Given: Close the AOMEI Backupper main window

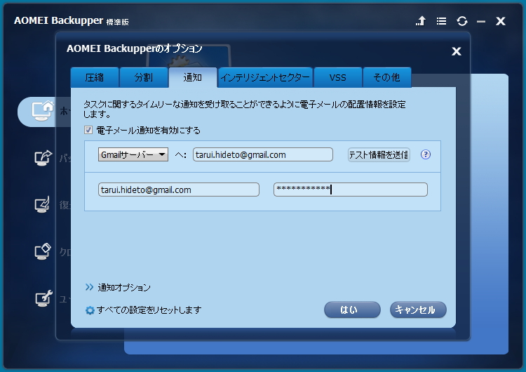Looking at the screenshot, I should [501, 21].
